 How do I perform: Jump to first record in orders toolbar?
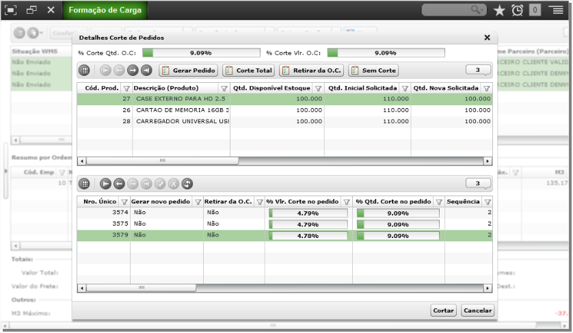(105, 184)
